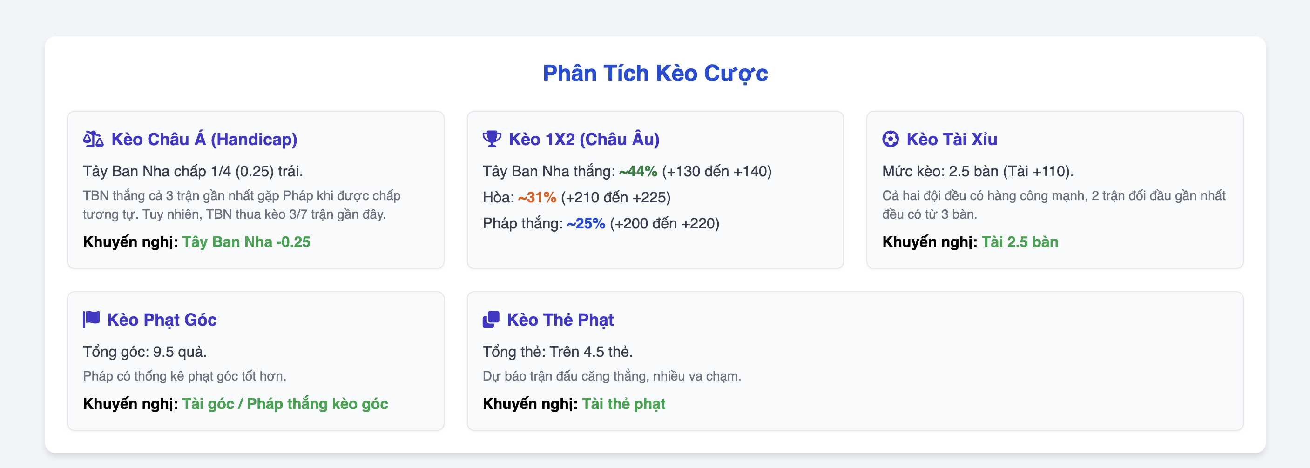Click the Tổng góc: 9.5 quả line
The image size is (1310, 468).
point(145,352)
